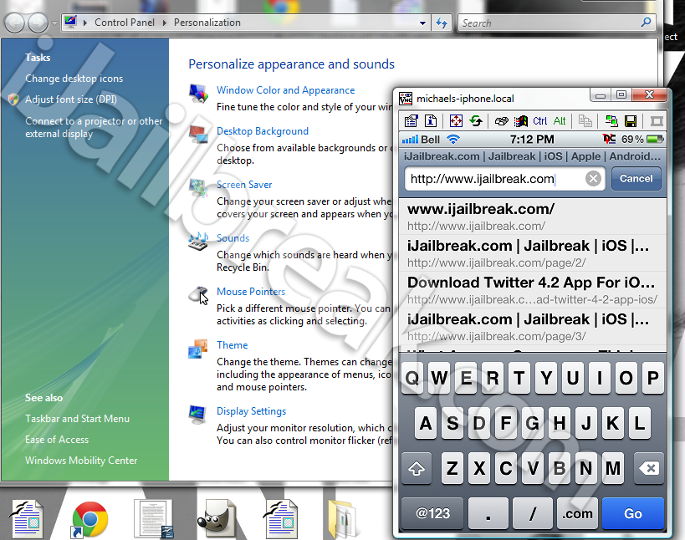Select ijailbreak.com/page/3/ suggestion

533,327
